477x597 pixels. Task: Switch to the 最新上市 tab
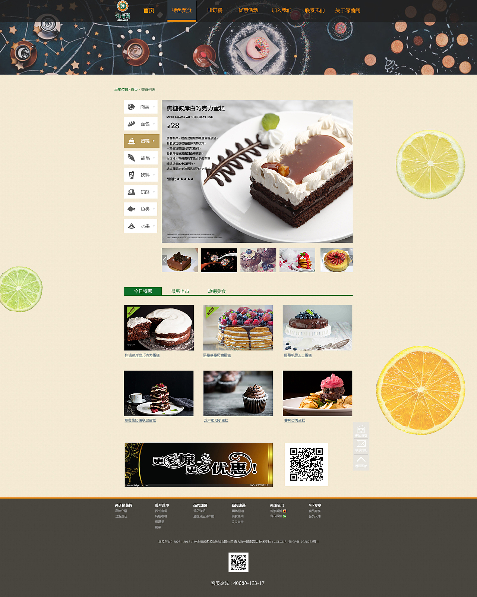180,291
